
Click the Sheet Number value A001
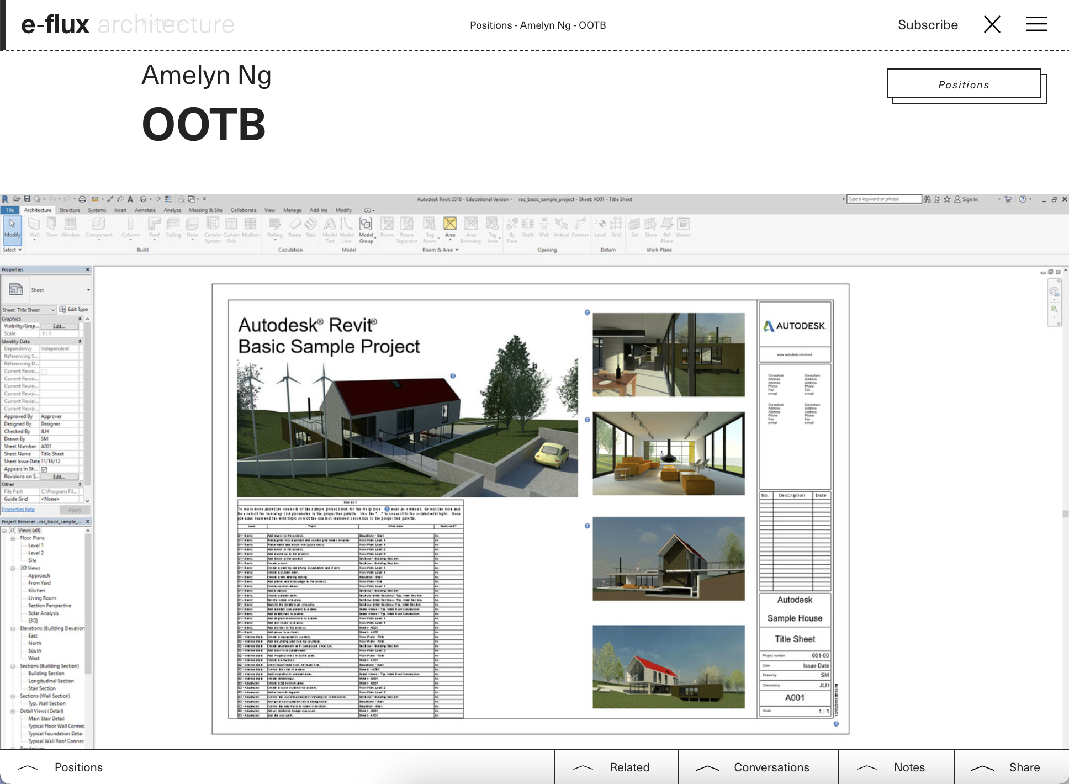(60, 447)
